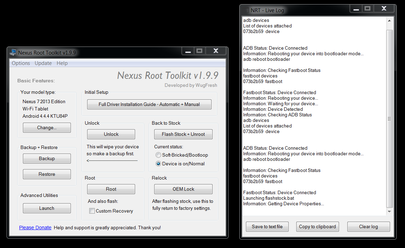405x248 pixels.
Task: Close the NRT Live Log window
Action: pyautogui.click(x=384, y=9)
